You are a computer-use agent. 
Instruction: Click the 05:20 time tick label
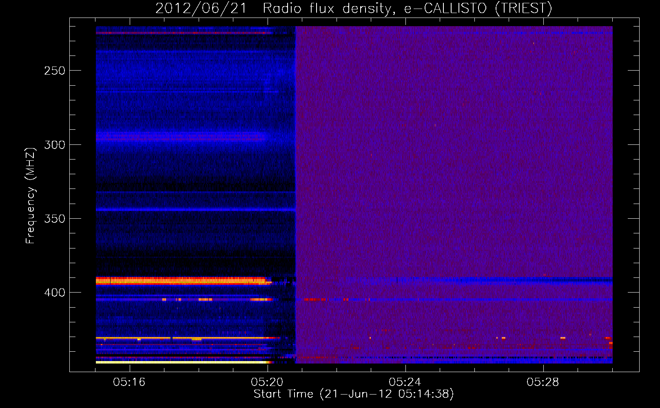(267, 382)
